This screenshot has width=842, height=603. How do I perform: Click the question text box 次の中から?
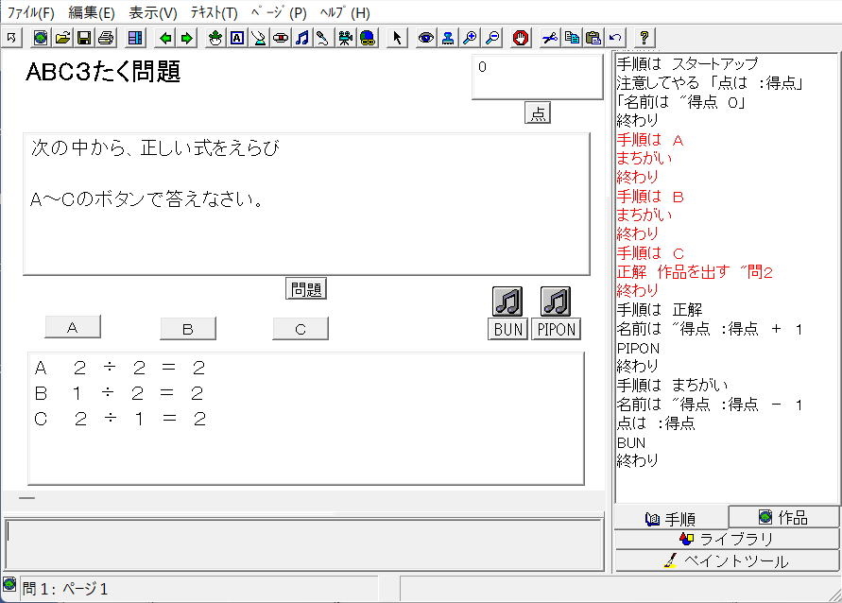point(306,204)
